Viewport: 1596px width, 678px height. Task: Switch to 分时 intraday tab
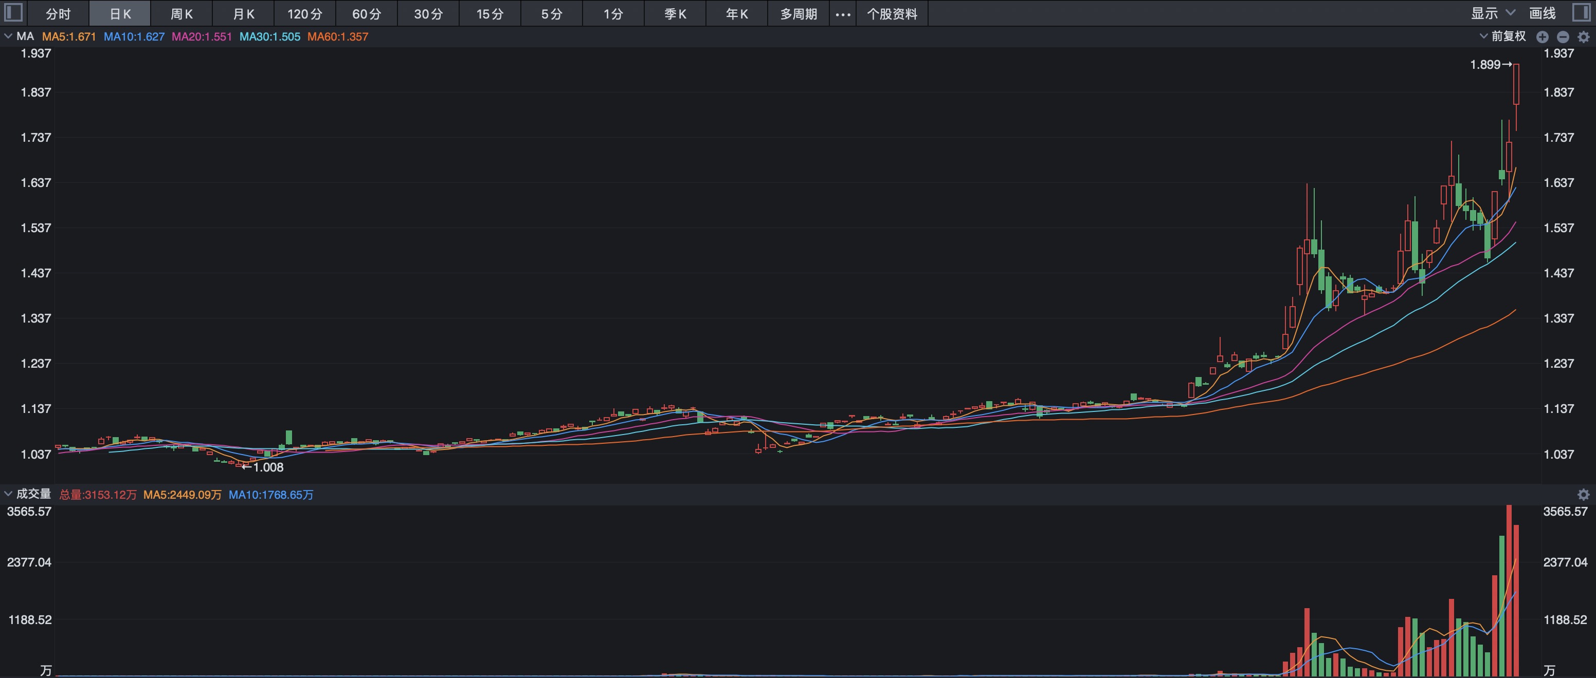click(58, 14)
